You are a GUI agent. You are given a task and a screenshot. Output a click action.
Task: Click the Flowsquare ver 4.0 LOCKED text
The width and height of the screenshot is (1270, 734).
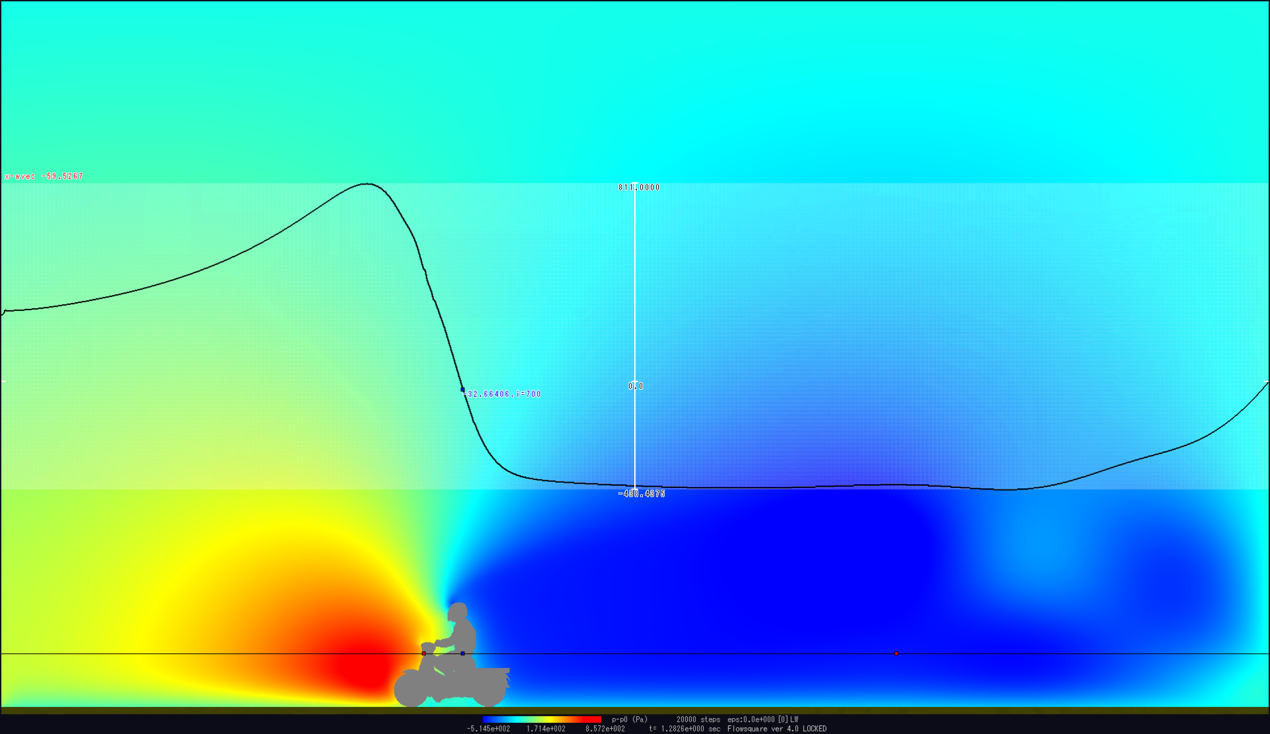coord(777,729)
